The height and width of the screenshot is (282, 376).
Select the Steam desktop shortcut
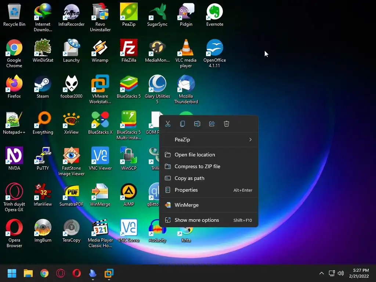tap(43, 87)
